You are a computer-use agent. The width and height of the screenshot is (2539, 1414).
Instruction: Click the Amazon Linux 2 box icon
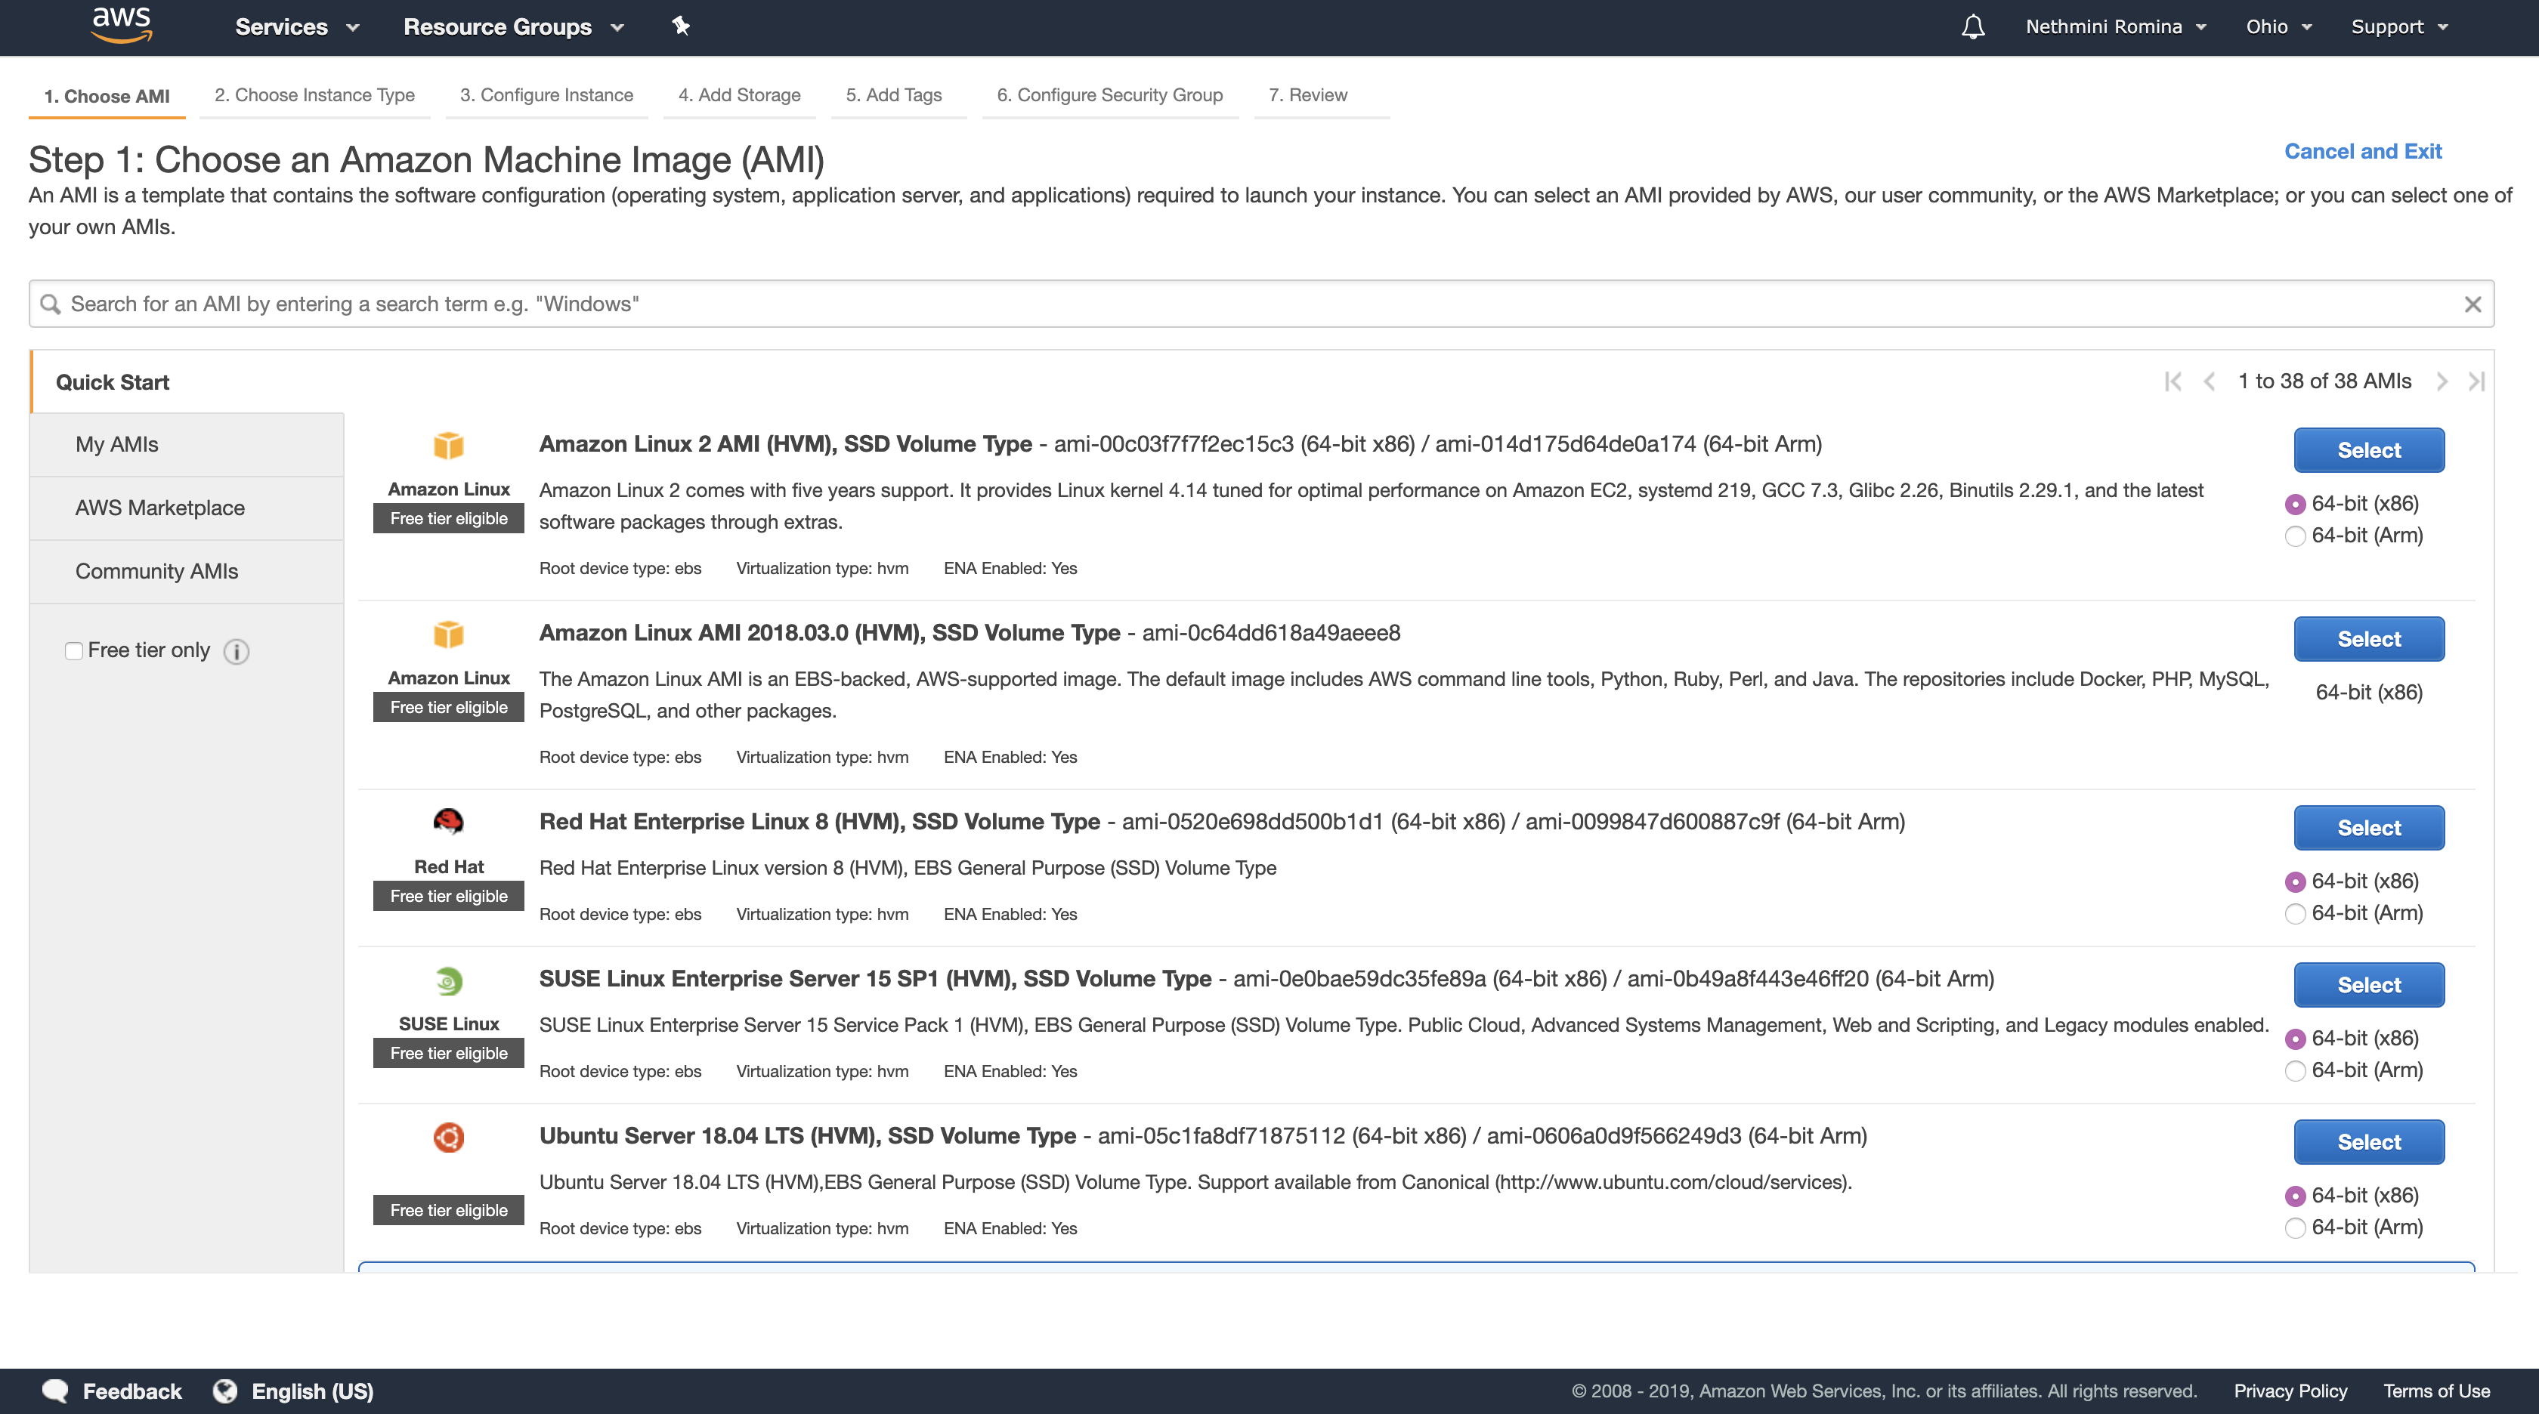click(x=448, y=446)
